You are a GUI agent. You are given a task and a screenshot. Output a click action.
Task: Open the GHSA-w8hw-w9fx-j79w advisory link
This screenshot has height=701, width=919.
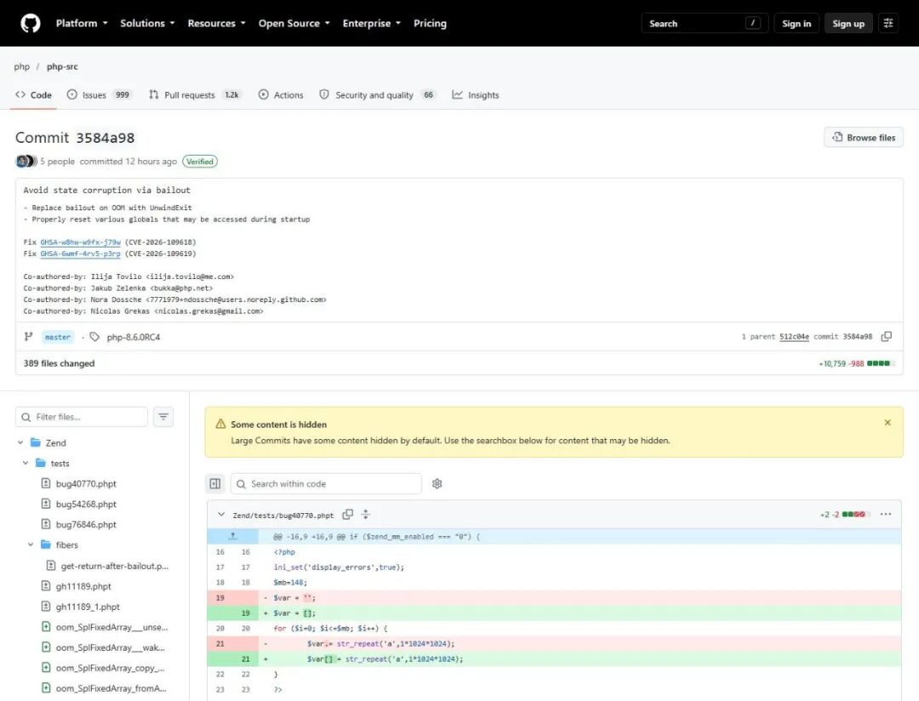click(x=80, y=242)
